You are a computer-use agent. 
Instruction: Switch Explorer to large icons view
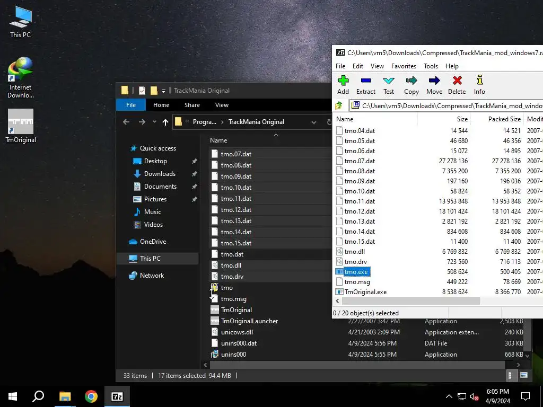click(524, 375)
